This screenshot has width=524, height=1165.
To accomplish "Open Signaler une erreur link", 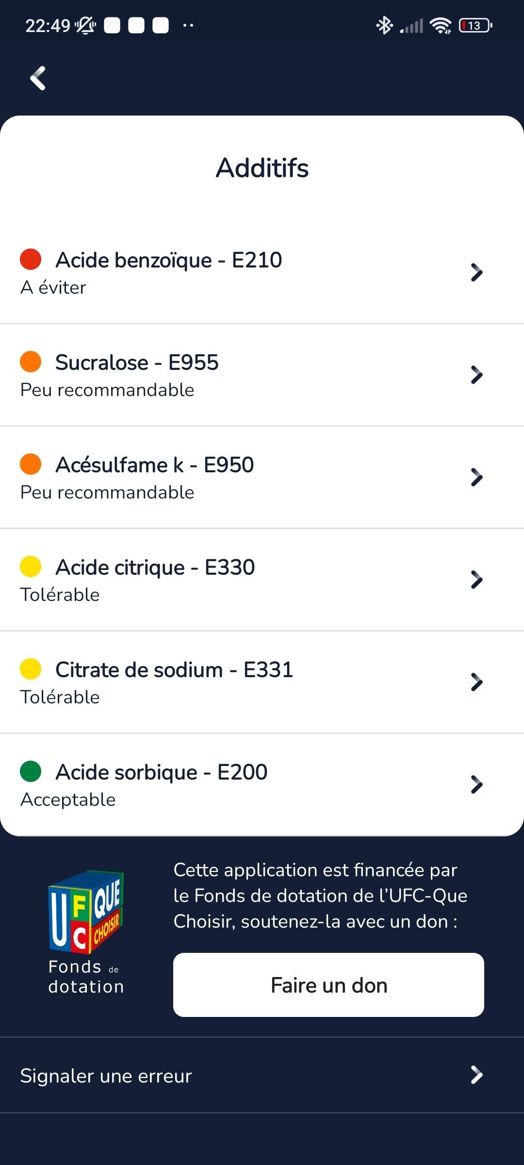I will coord(106,1076).
